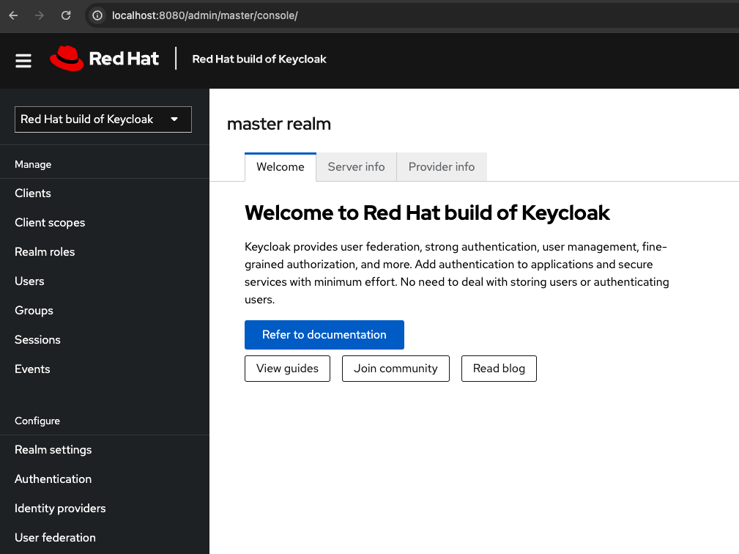Click the browser forward arrow
Viewport: 739px width, 554px height.
click(39, 15)
